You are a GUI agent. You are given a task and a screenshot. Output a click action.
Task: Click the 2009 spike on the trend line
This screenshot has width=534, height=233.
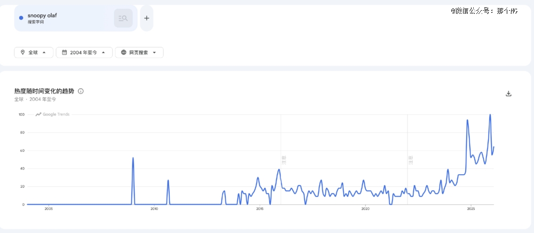(x=133, y=158)
